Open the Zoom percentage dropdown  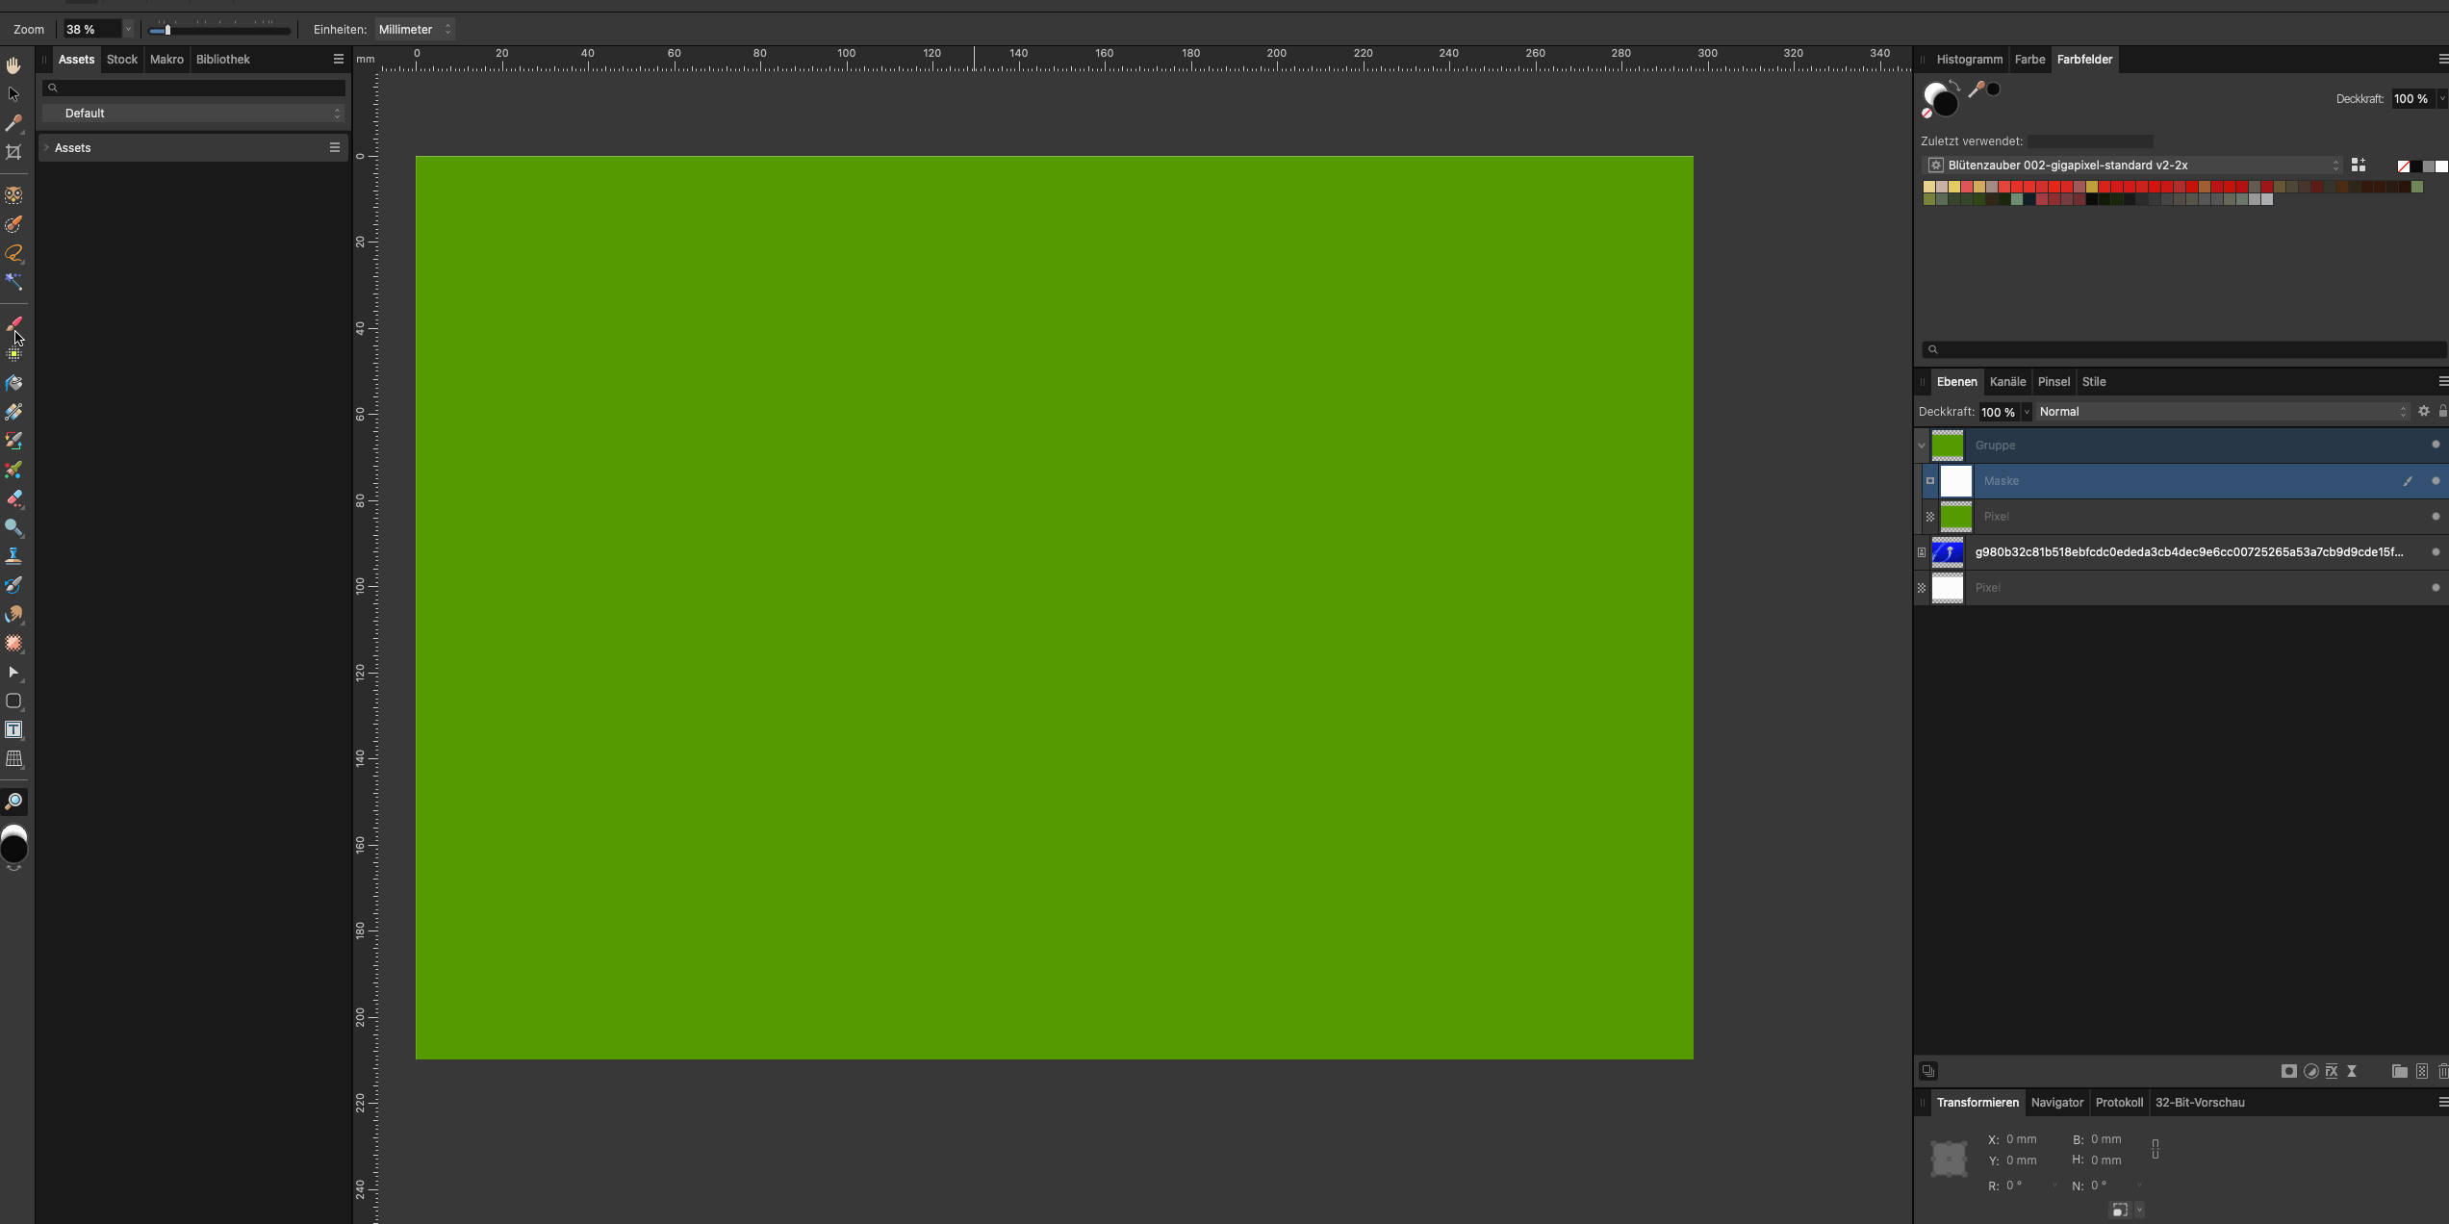pos(128,30)
